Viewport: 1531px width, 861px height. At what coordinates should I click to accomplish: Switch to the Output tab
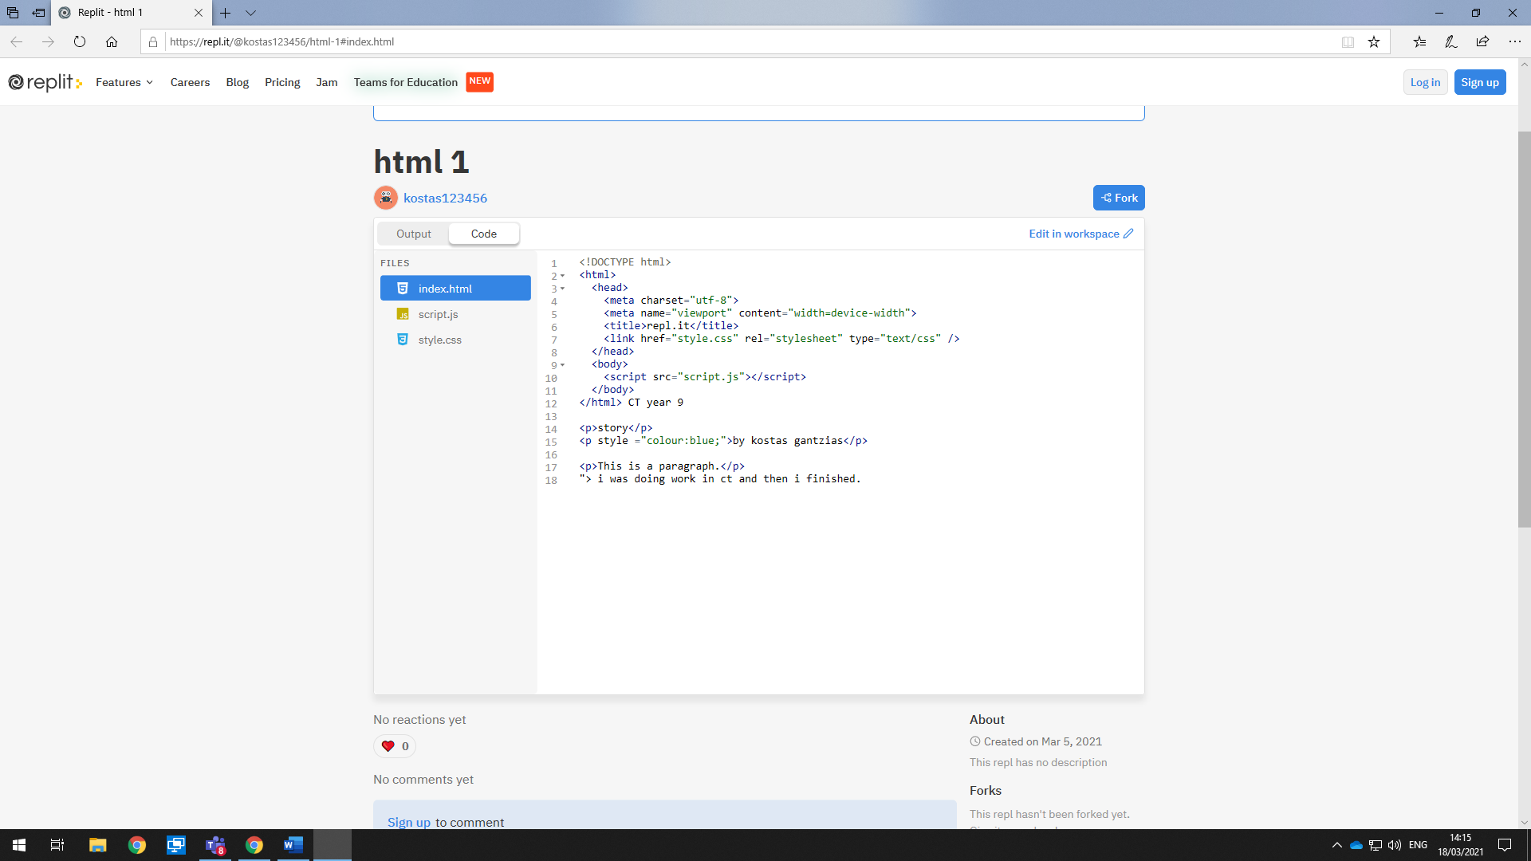(x=413, y=234)
